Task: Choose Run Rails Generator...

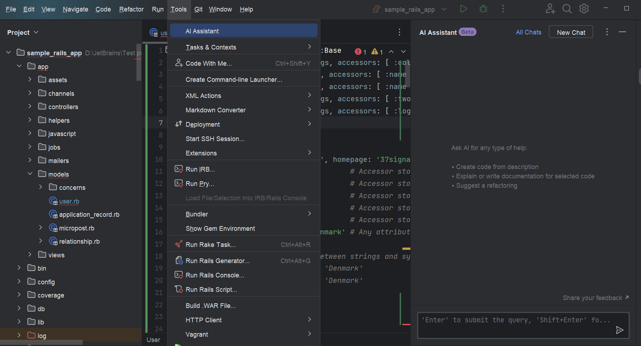Action: (244, 261)
